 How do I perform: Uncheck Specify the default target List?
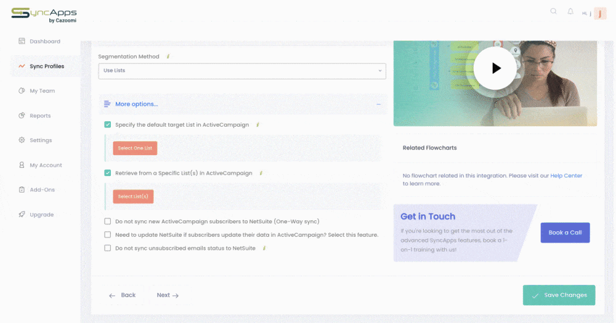(x=108, y=124)
